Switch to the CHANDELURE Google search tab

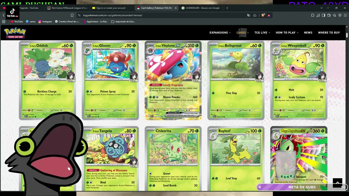click(x=201, y=8)
